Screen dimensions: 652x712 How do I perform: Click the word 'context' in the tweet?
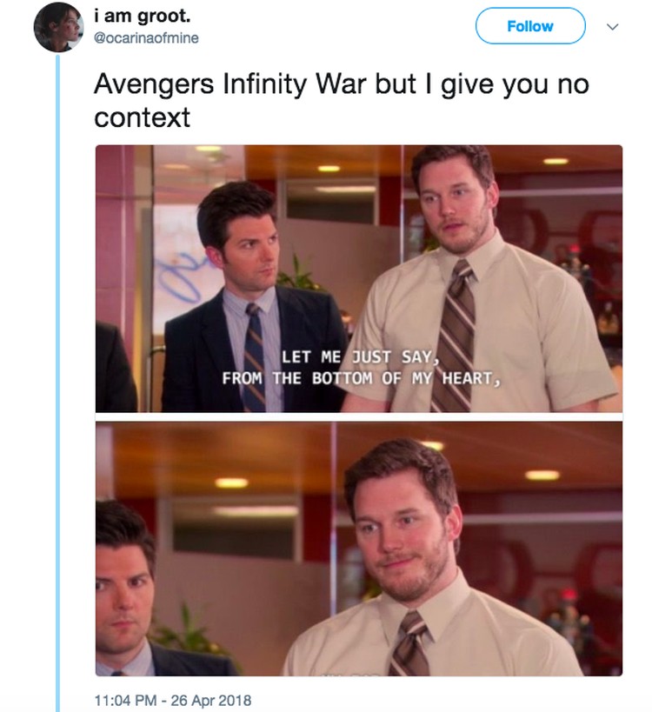point(142,117)
